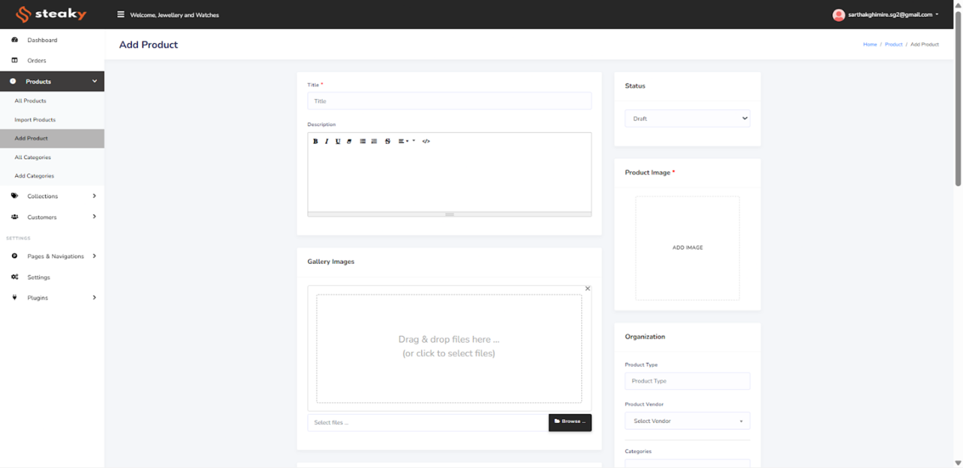Click the hamburger menu icon in header
The width and height of the screenshot is (963, 468).
coord(121,15)
